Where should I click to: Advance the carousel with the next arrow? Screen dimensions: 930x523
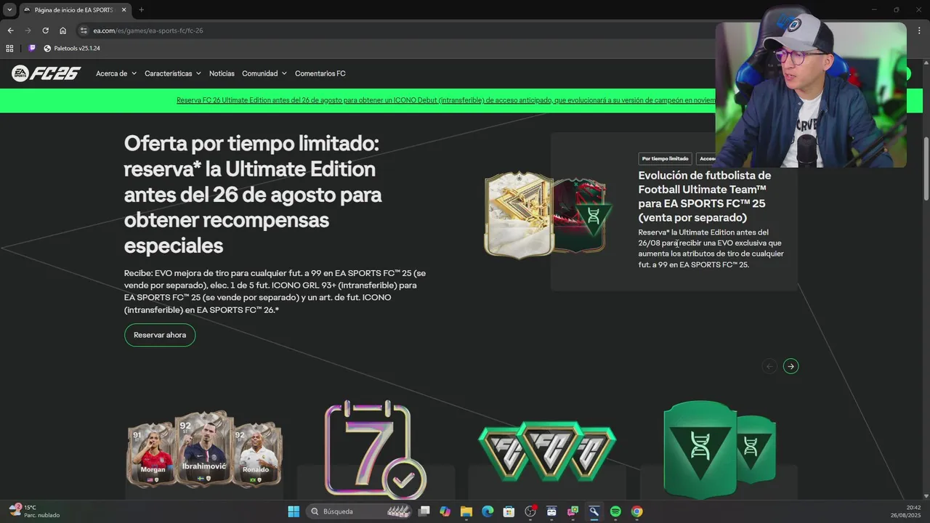pyautogui.click(x=790, y=366)
